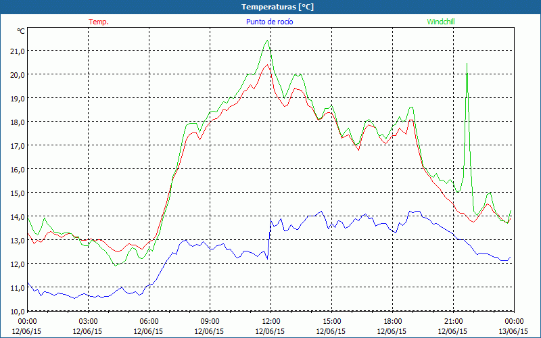The image size is (541, 338).
Task: Click the °C unit label on the axis
Action: pos(21,31)
